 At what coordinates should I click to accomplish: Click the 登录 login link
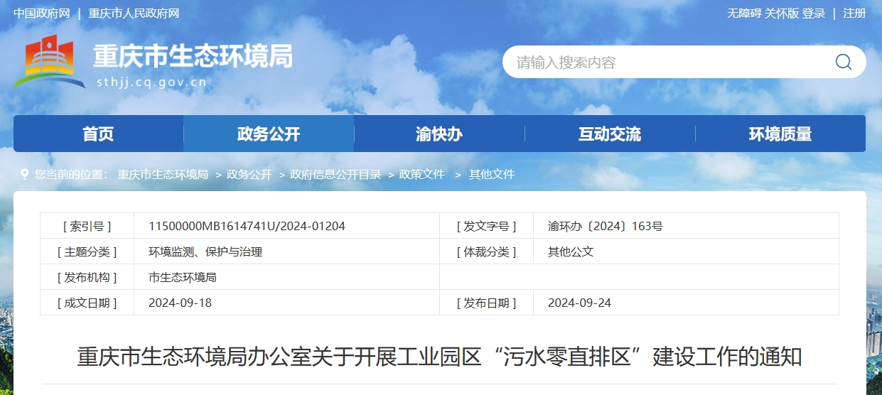[814, 13]
